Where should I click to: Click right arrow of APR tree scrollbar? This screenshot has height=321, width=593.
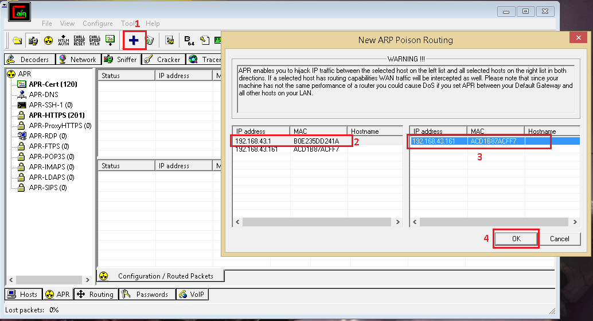[87, 280]
